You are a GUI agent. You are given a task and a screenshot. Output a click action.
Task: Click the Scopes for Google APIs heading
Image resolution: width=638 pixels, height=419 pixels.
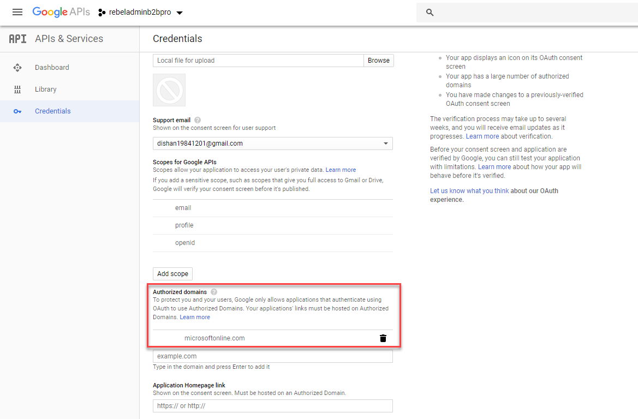click(184, 162)
